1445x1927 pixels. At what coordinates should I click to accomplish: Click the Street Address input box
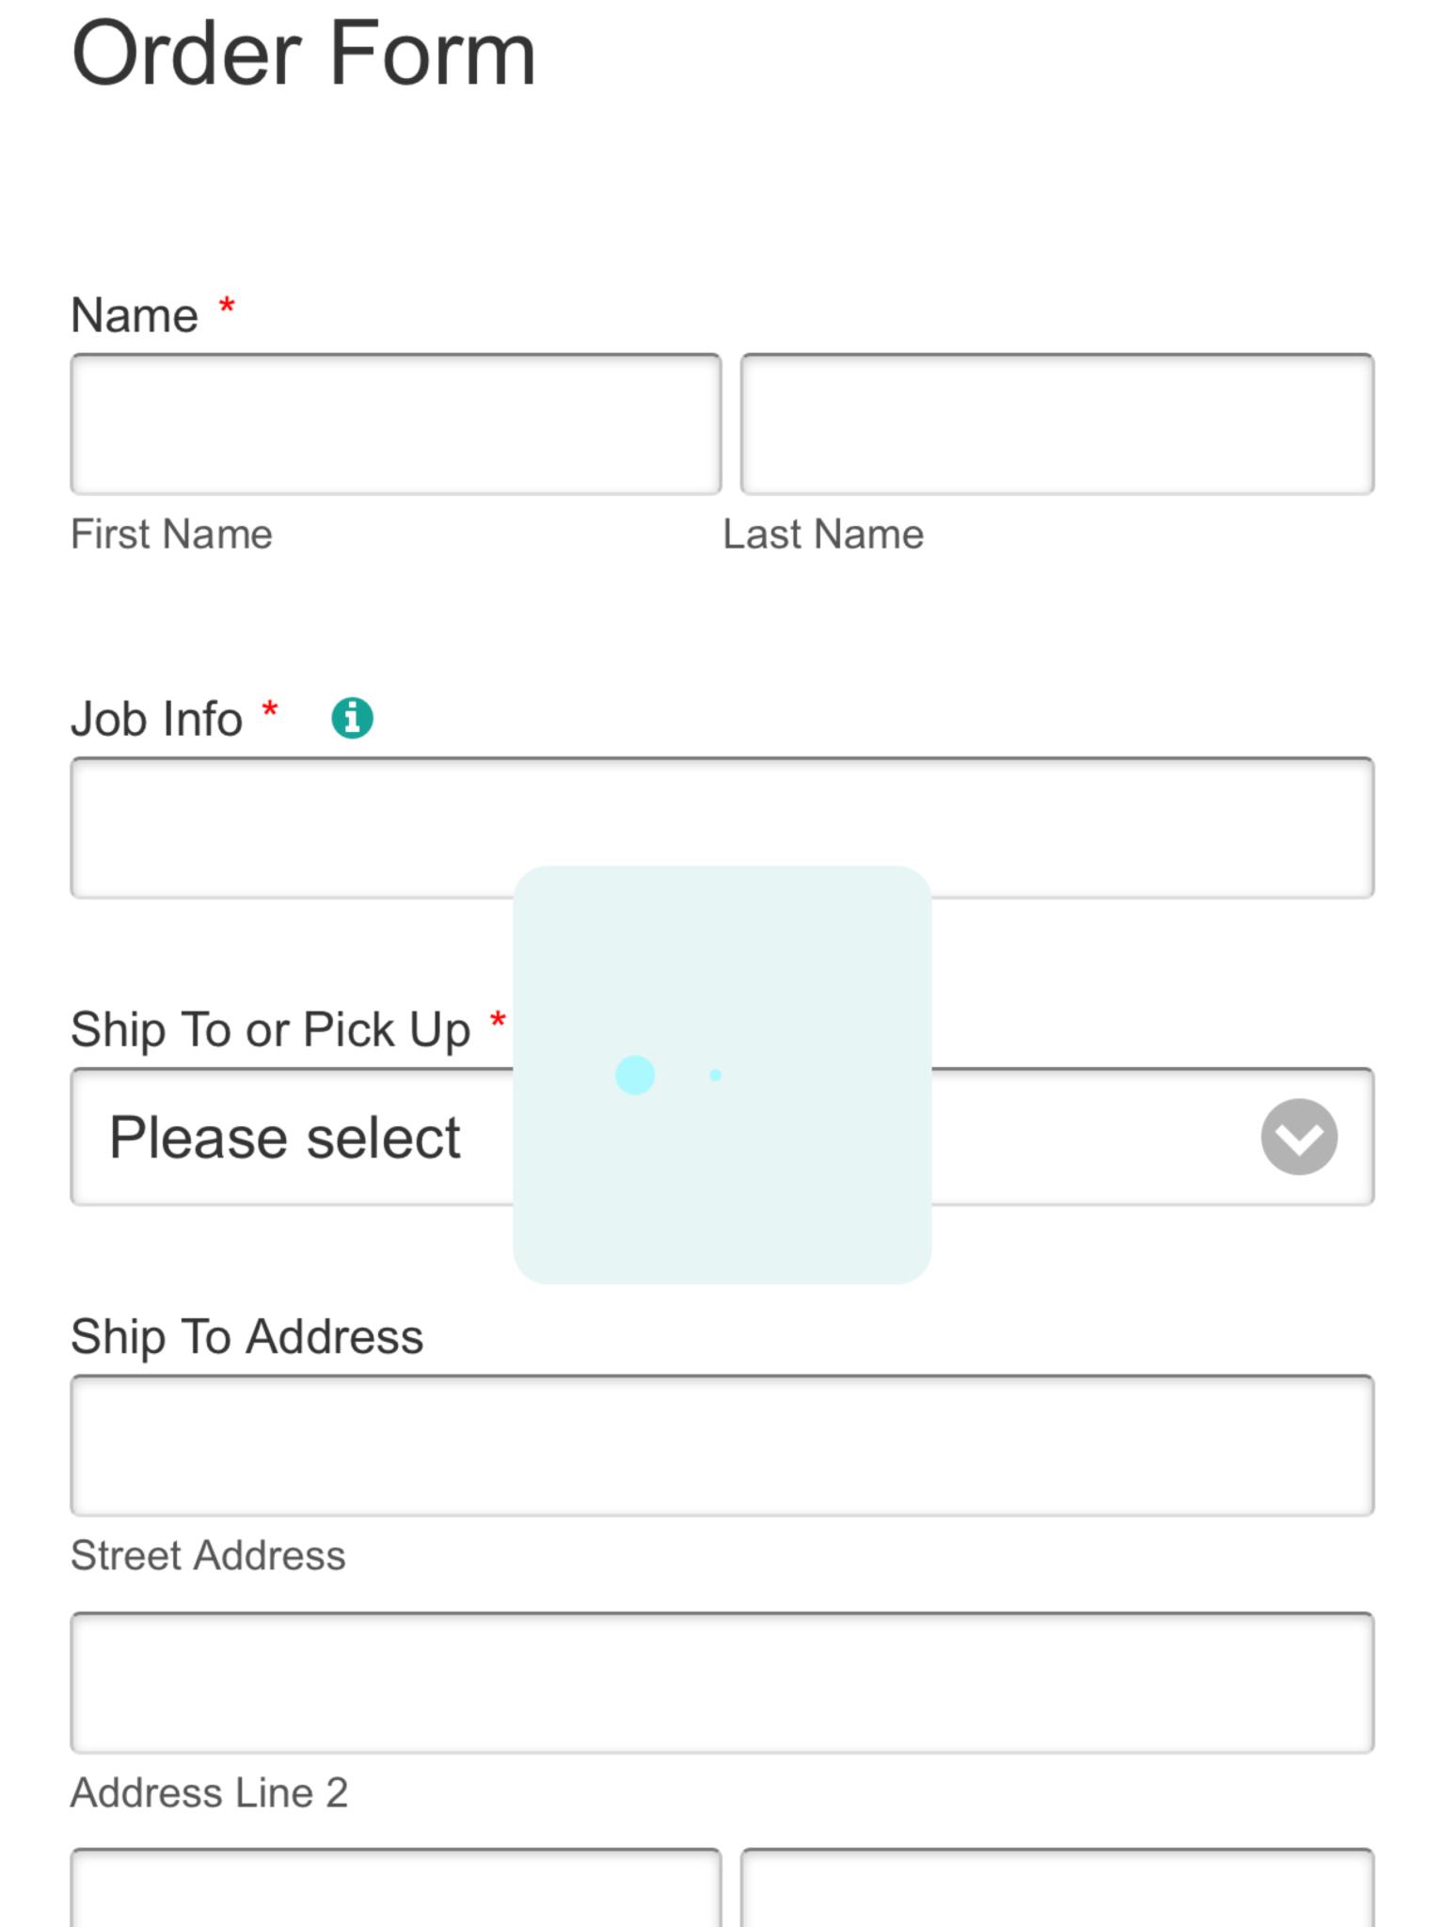(722, 1445)
